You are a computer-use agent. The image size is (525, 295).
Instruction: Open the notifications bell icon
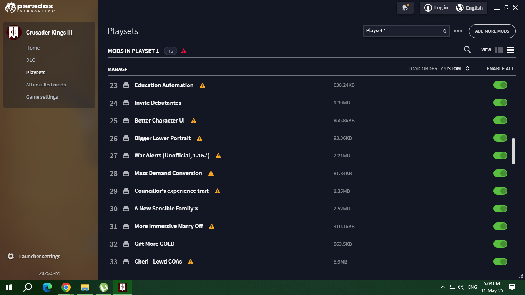pyautogui.click(x=405, y=8)
